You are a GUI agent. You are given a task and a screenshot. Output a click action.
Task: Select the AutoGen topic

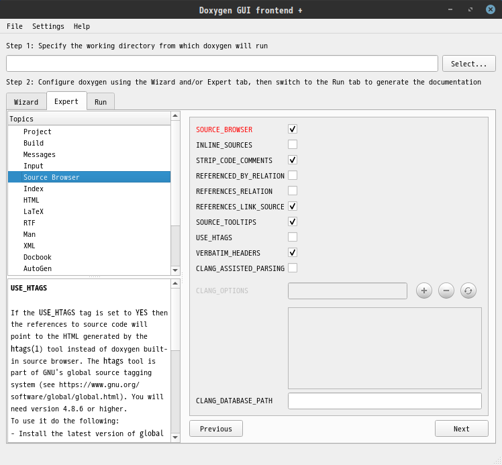point(89,268)
